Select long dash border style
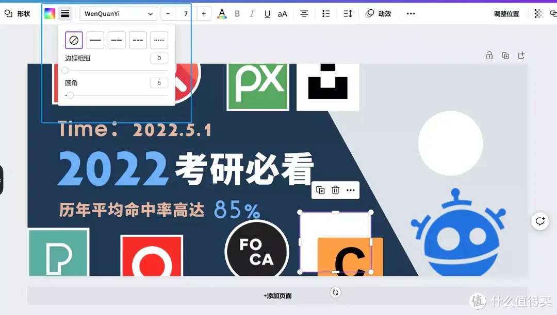The width and height of the screenshot is (557, 315). coord(117,40)
